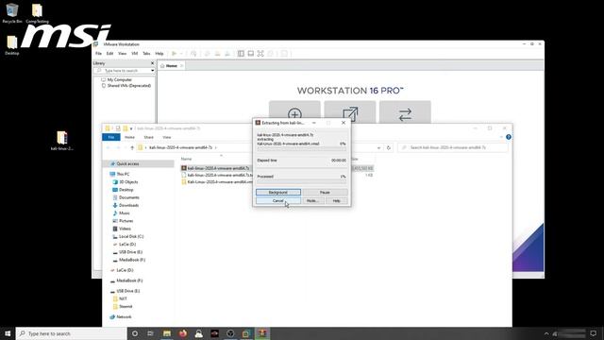Viewport: 604px width, 340px height.
Task: Open power options dropdown arrow in VMware toolbar
Action: (x=181, y=54)
